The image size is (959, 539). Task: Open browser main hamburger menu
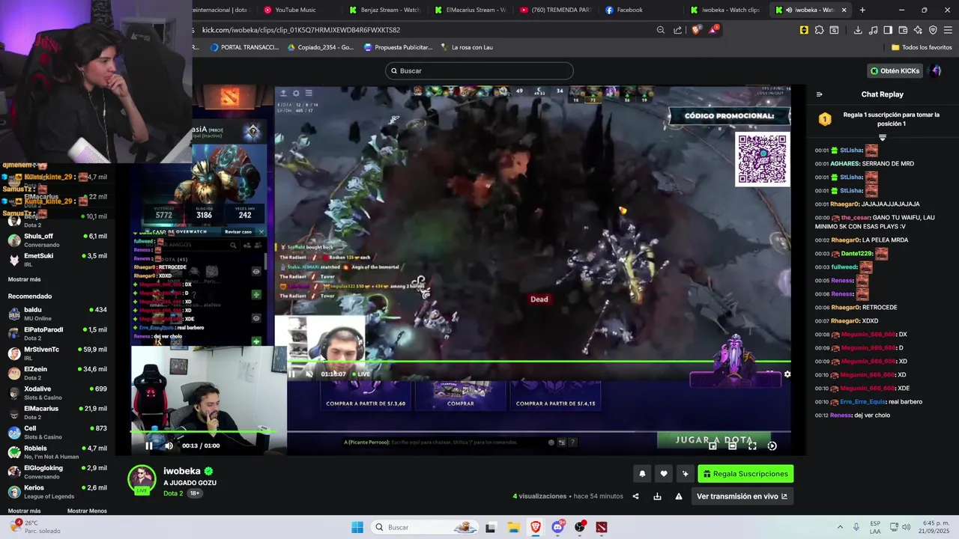tap(949, 30)
